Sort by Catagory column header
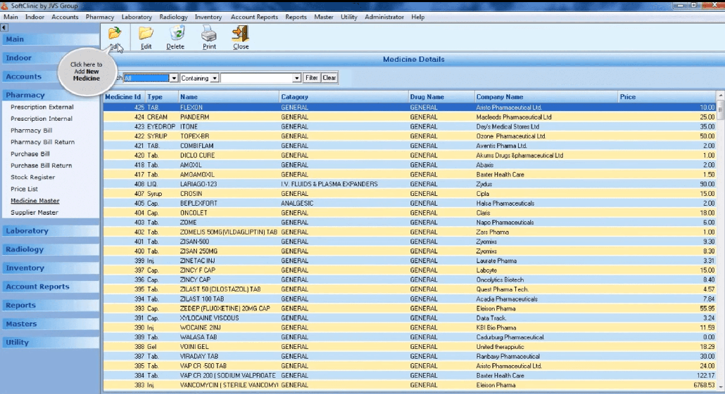 343,97
